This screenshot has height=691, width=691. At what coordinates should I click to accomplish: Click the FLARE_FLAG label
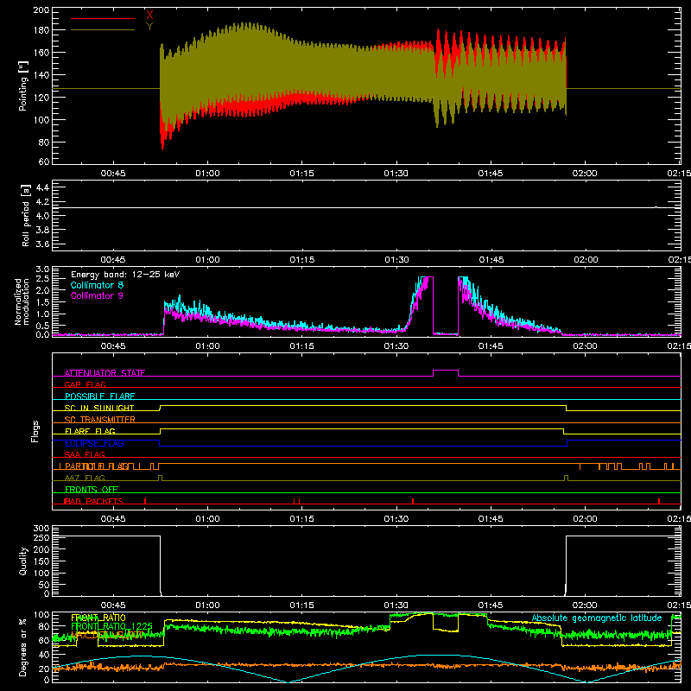[x=90, y=431]
